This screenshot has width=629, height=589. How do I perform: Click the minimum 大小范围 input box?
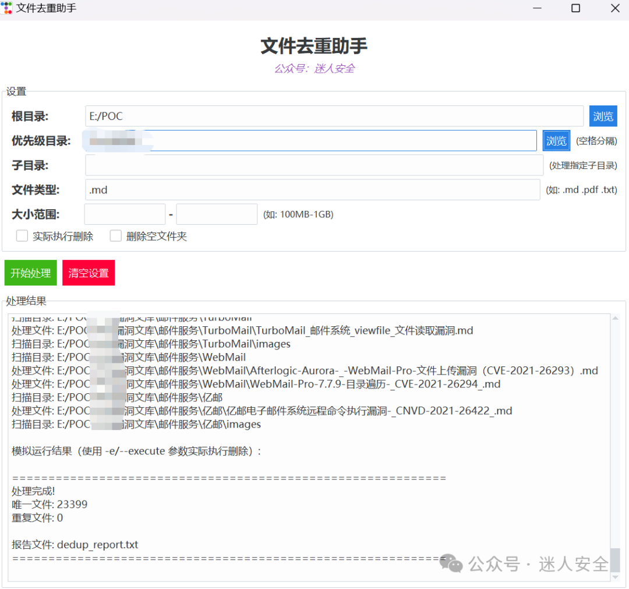tap(125, 214)
